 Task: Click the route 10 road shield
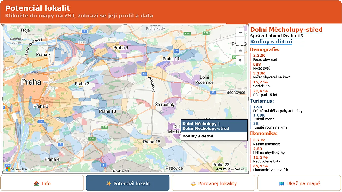point(176,51)
